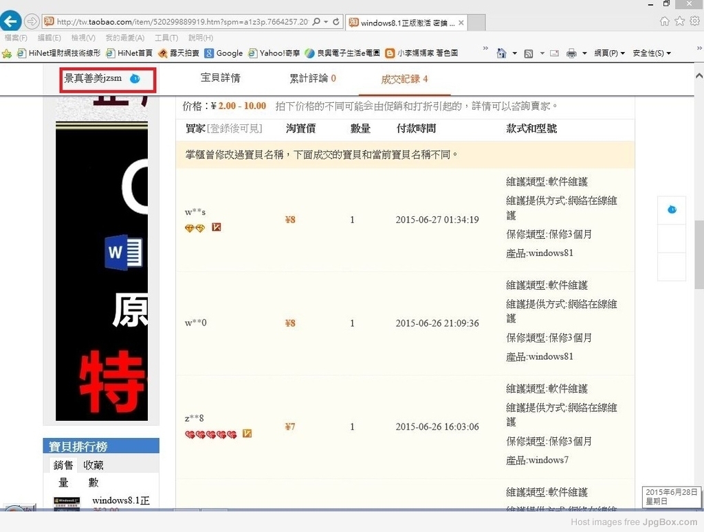Screen dimensions: 704x532
Task: Click the Read mail icon in command bar
Action: [x=554, y=53]
